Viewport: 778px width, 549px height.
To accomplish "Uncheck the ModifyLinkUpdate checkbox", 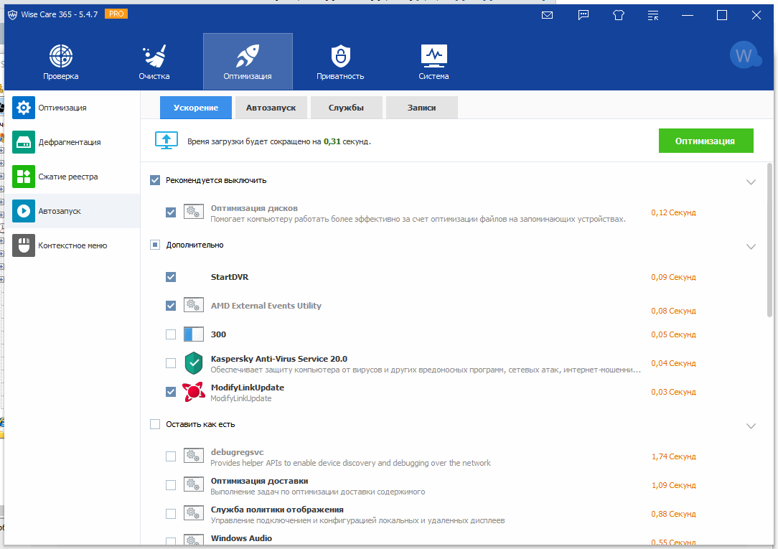I will (171, 392).
